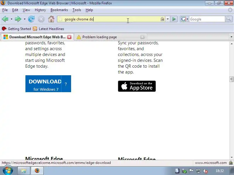Click www.microsoft.com in status bar
Viewport: 234px width, 175px height.
coord(211,163)
